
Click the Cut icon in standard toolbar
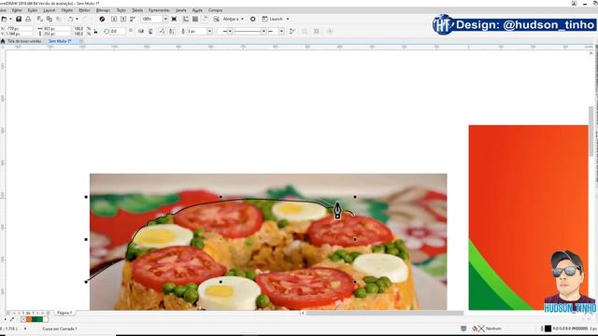pyautogui.click(x=39, y=19)
